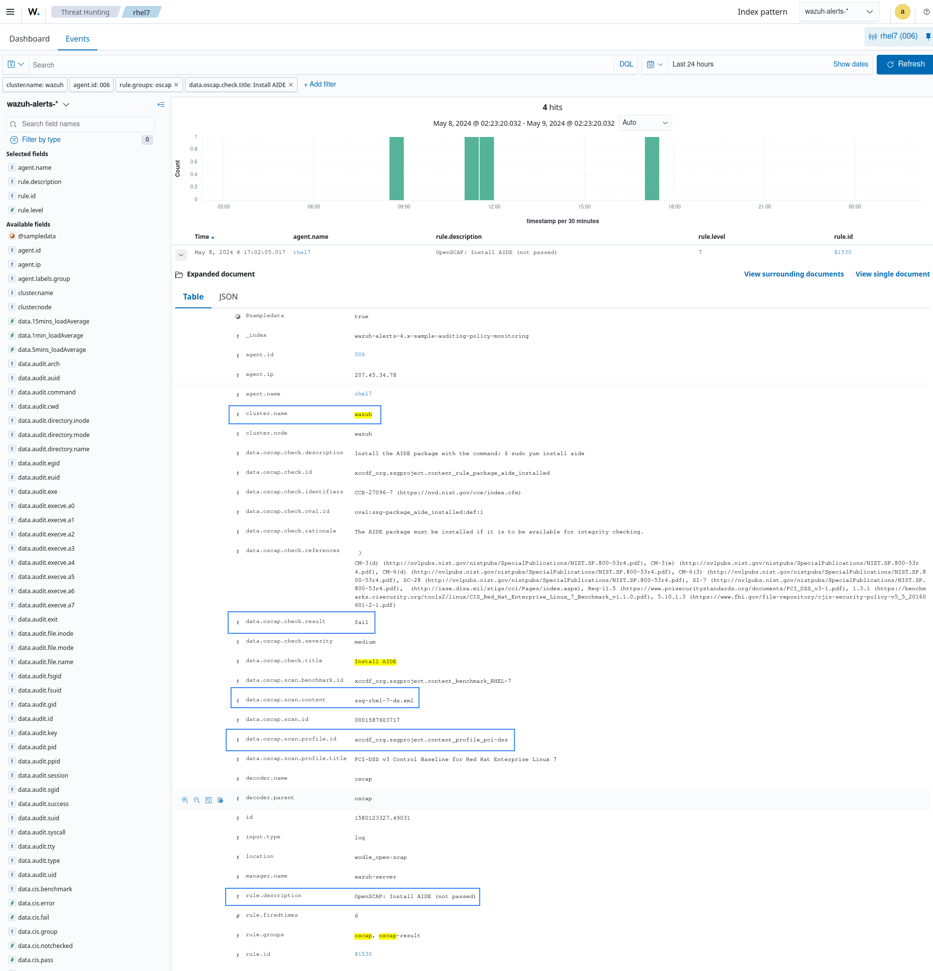
Task: Focus the Search query input
Action: click(321, 65)
